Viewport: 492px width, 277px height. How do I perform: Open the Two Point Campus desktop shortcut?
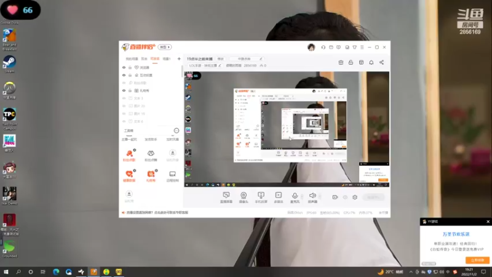point(9,119)
